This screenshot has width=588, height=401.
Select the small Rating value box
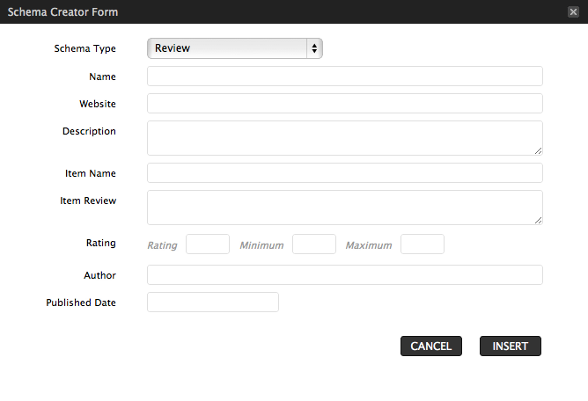(208, 244)
